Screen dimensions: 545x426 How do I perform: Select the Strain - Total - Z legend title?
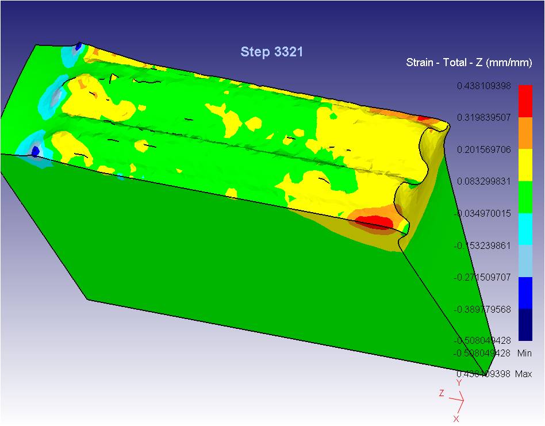[x=469, y=62]
